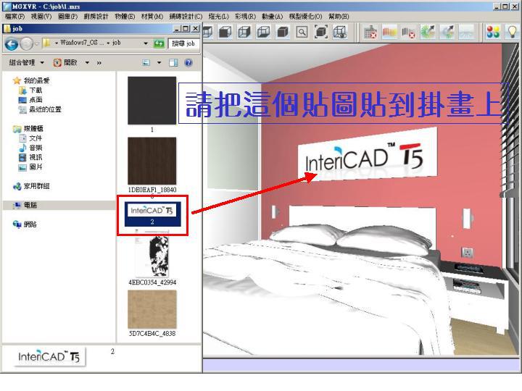522x391 pixels.
Task: Toggle the Explorer preview pane button
Action: pos(174,63)
